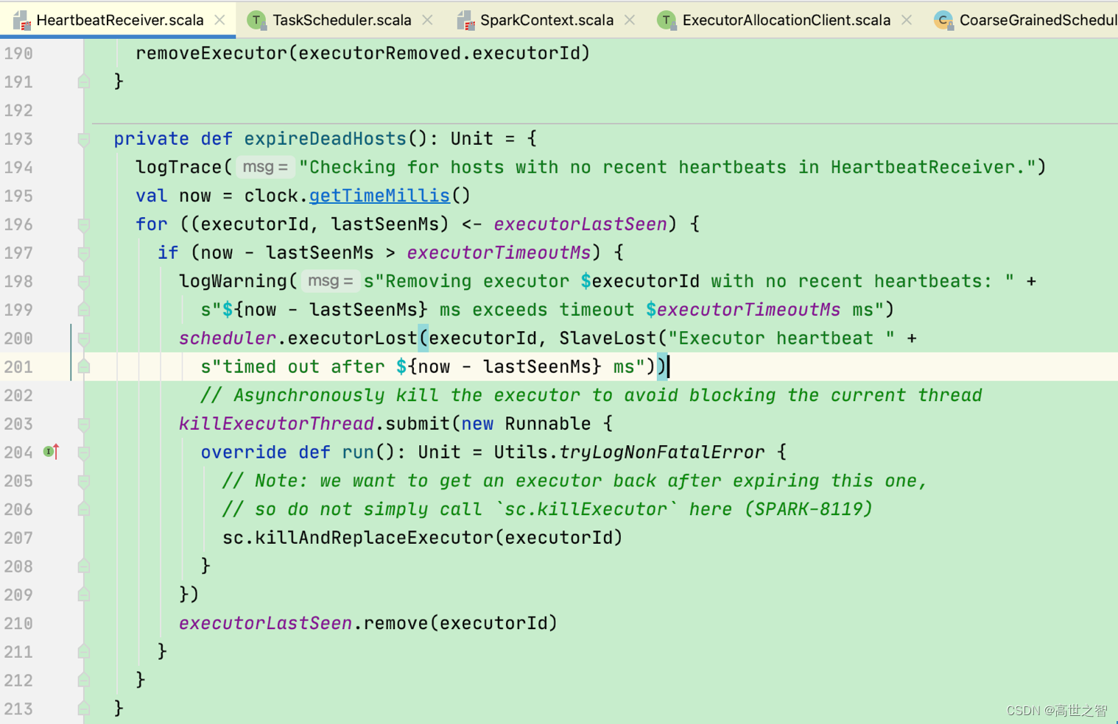
Task: Click 'expireDeadHosts' method name
Action: coord(325,139)
